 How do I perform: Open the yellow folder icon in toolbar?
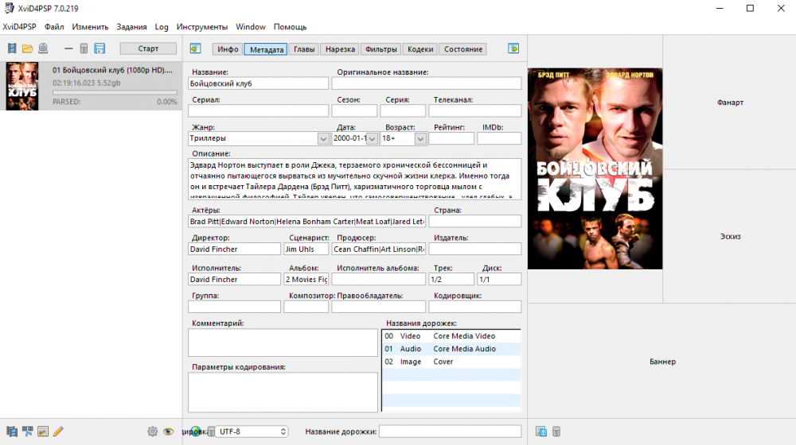pos(27,49)
